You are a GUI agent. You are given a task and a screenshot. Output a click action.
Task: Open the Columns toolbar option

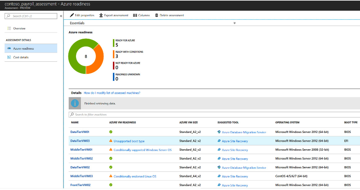coord(141,15)
